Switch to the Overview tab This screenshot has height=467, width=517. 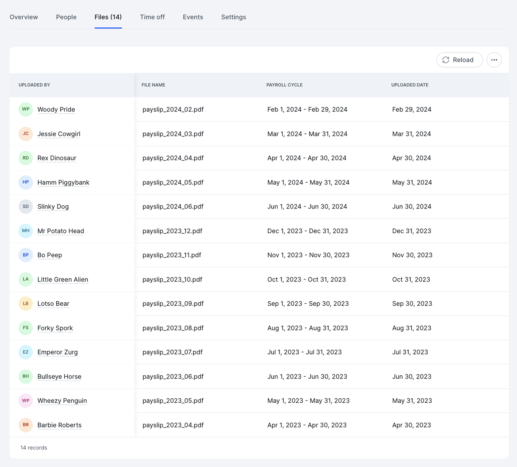[x=24, y=17]
